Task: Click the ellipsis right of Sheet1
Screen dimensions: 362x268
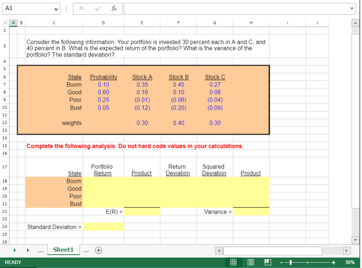Action: click(86, 250)
